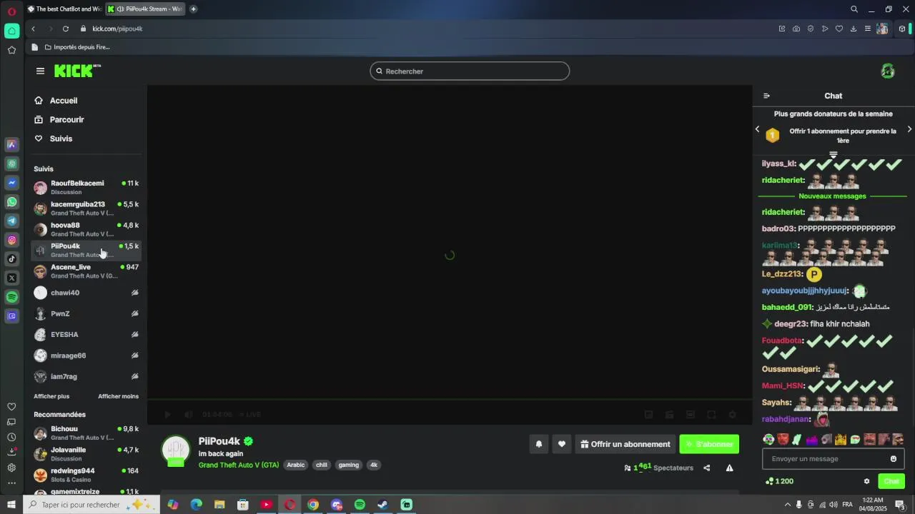The height and width of the screenshot is (514, 915).
Task: Open Spotify from Windows taskbar
Action: [360, 505]
